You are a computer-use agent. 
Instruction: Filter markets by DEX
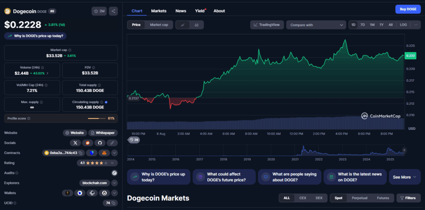click(x=319, y=198)
